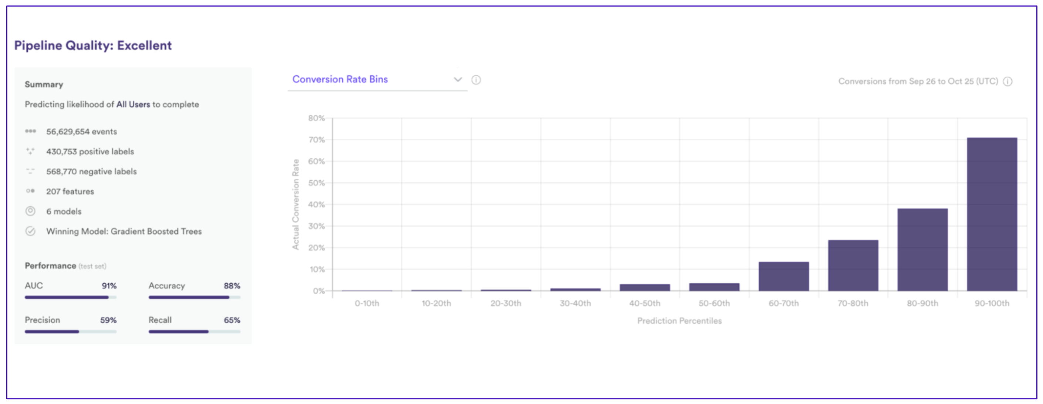Click the 'Actual Conversion Rate' axis title
Image resolution: width=1043 pixels, height=404 pixels.
pos(296,204)
